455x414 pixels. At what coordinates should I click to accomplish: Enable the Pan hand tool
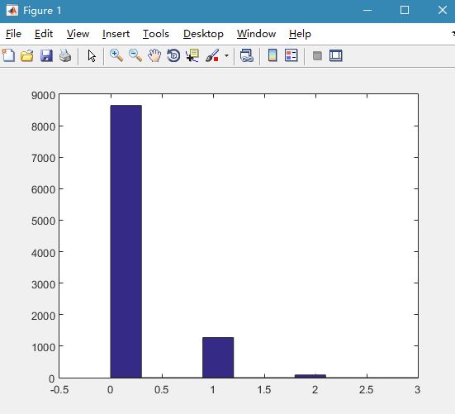tap(154, 55)
